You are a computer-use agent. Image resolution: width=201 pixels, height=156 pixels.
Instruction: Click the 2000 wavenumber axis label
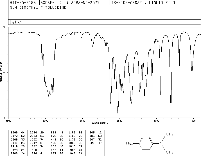[x=82, y=121]
